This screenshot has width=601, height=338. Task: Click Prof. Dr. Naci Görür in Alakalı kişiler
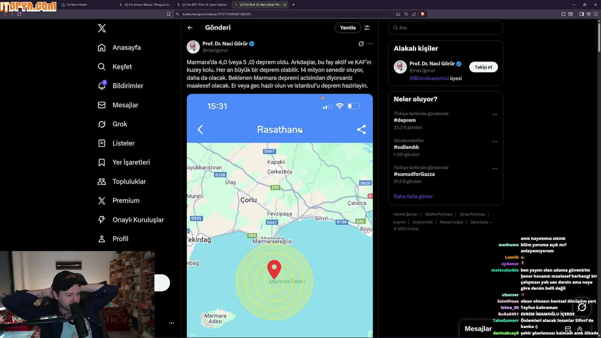click(432, 64)
